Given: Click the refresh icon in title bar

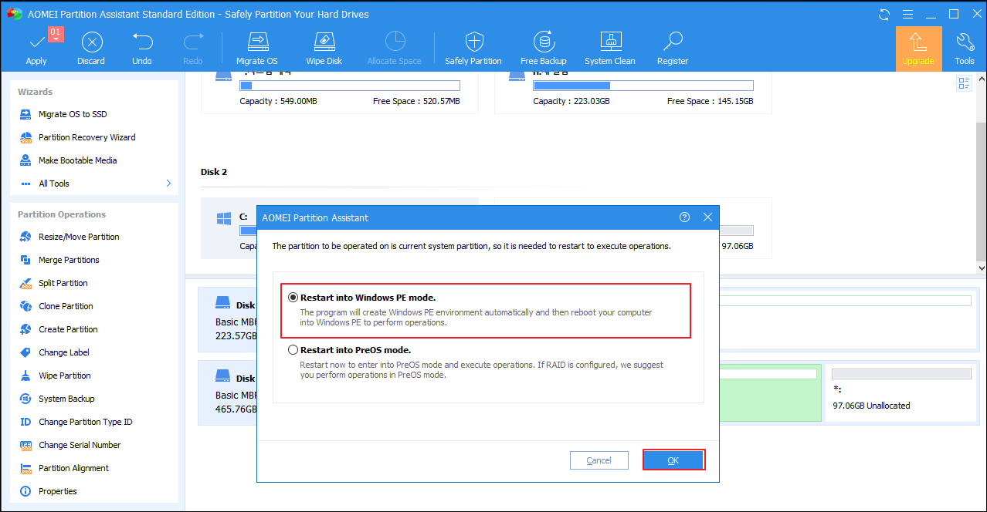Looking at the screenshot, I should tap(884, 14).
